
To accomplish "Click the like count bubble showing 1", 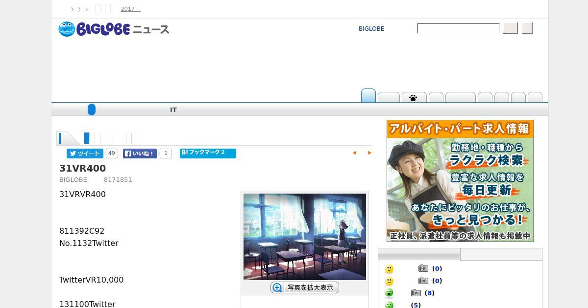I will pos(166,154).
